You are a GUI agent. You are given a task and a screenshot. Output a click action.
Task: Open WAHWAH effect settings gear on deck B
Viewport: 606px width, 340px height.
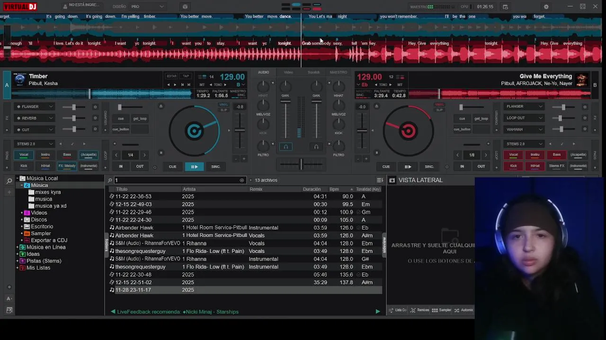pos(585,129)
